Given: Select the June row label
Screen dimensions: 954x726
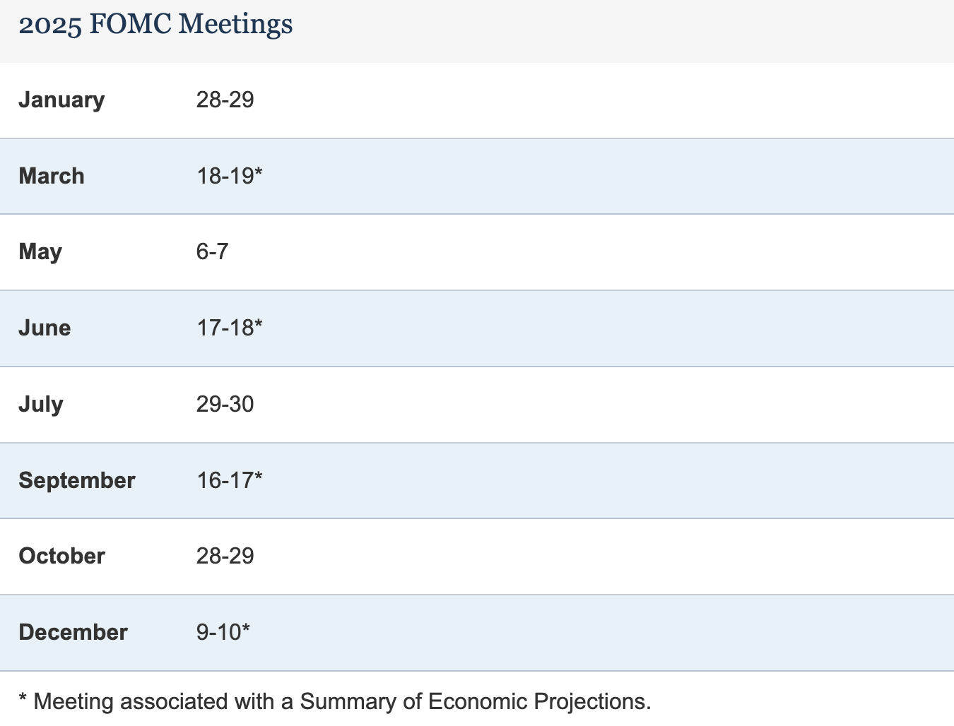Looking at the screenshot, I should 45,328.
